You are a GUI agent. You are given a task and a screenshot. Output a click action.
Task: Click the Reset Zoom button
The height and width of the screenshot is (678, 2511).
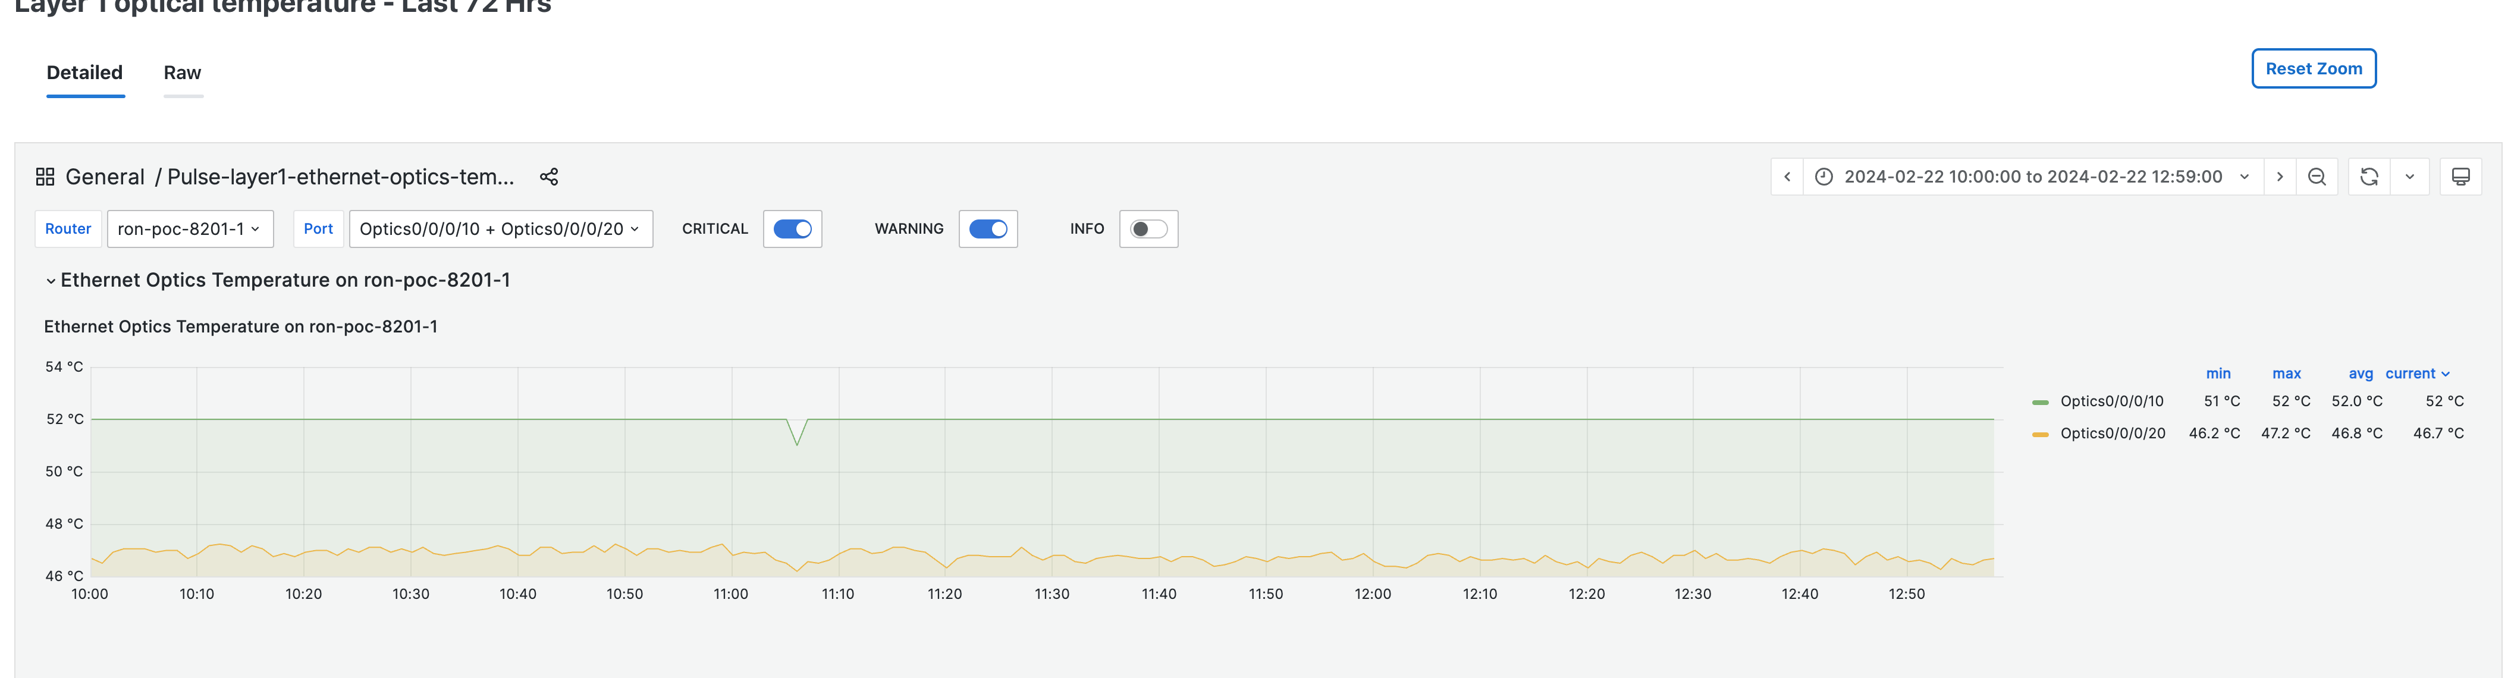(x=2313, y=68)
